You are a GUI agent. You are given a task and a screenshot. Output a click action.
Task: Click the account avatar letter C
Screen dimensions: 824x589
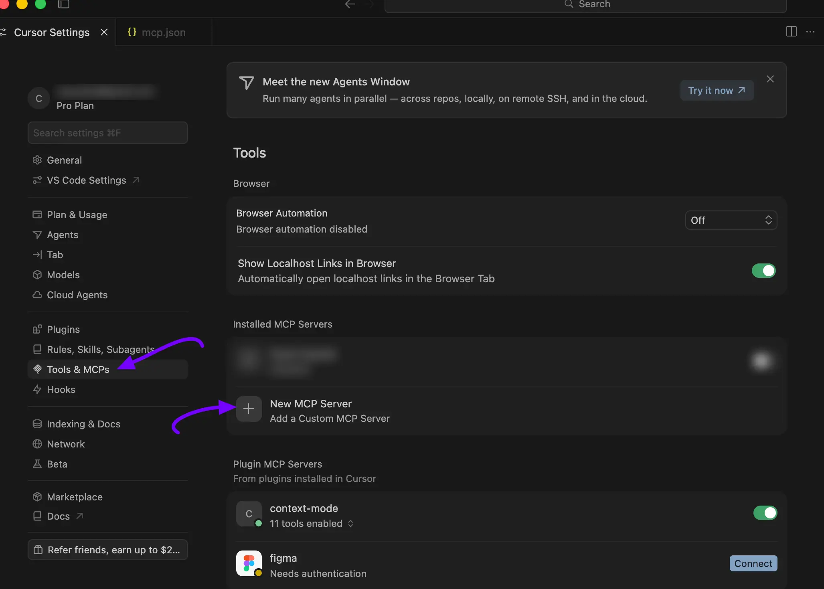click(x=39, y=98)
